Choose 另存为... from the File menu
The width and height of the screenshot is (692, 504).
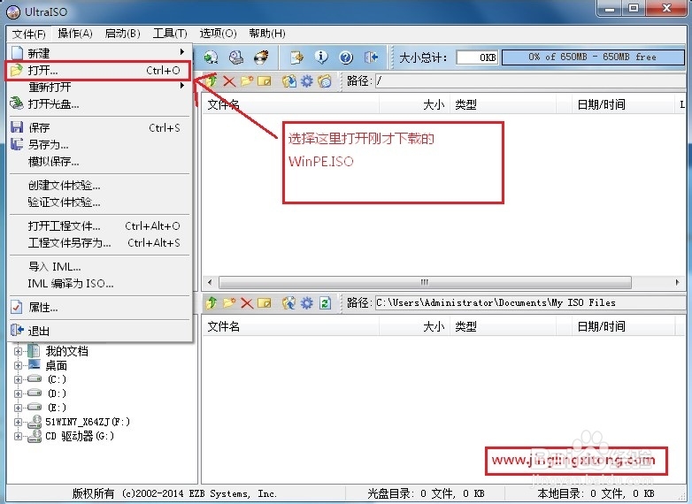point(99,144)
